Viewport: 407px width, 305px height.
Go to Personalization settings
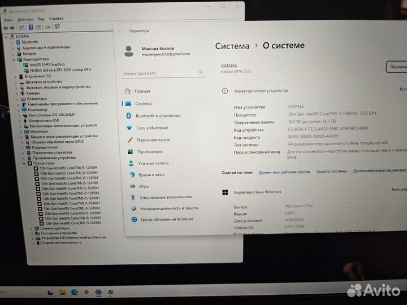pyautogui.click(x=153, y=140)
